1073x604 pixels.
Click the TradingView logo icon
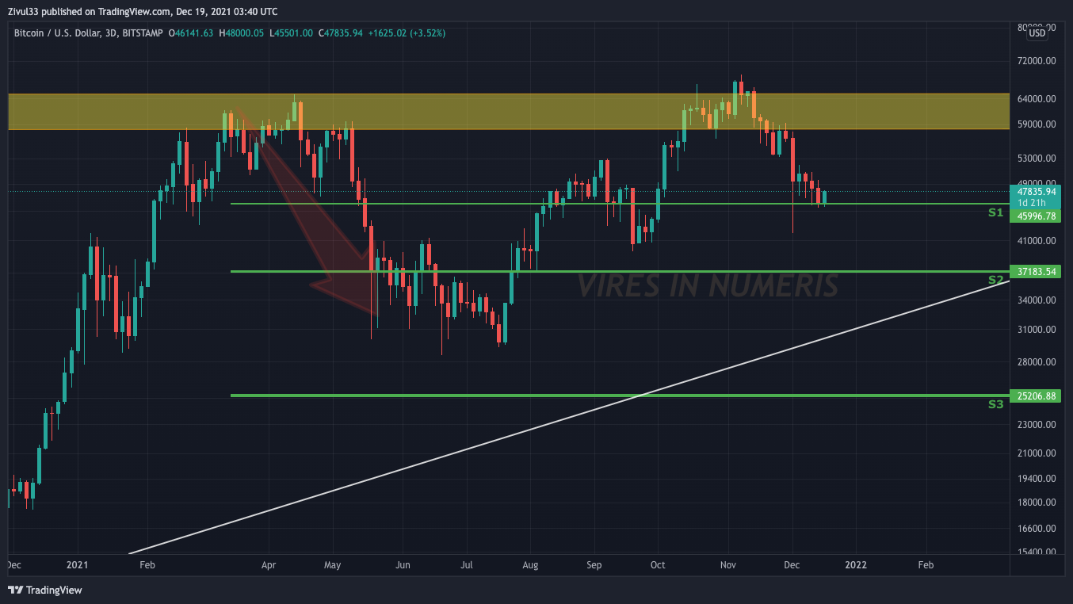pos(15,590)
